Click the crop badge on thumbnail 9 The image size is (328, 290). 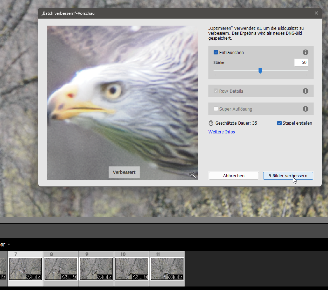(x=105, y=277)
